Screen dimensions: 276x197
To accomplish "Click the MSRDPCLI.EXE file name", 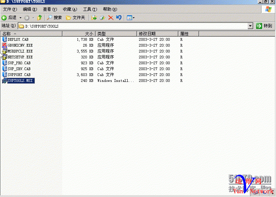I will pos(20,51).
